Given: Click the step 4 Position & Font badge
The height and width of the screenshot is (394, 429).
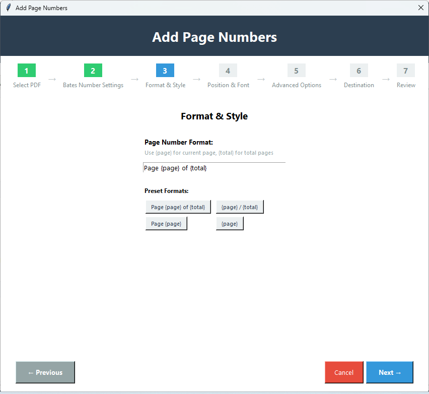Looking at the screenshot, I should tap(228, 71).
